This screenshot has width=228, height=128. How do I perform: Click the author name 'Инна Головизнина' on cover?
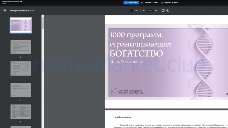coord(126,62)
